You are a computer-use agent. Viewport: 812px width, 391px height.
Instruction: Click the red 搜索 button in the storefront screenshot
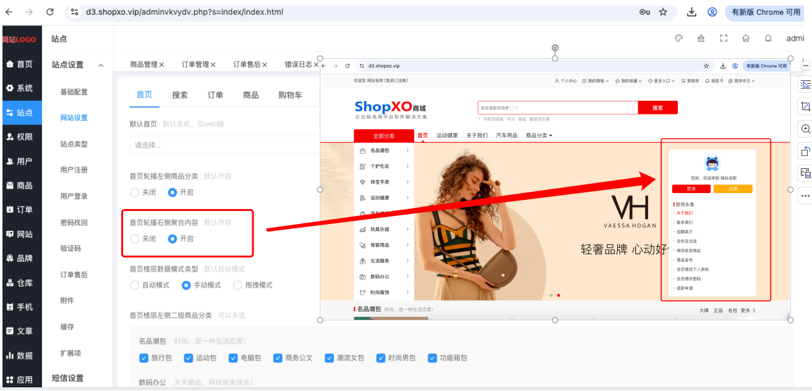point(657,108)
